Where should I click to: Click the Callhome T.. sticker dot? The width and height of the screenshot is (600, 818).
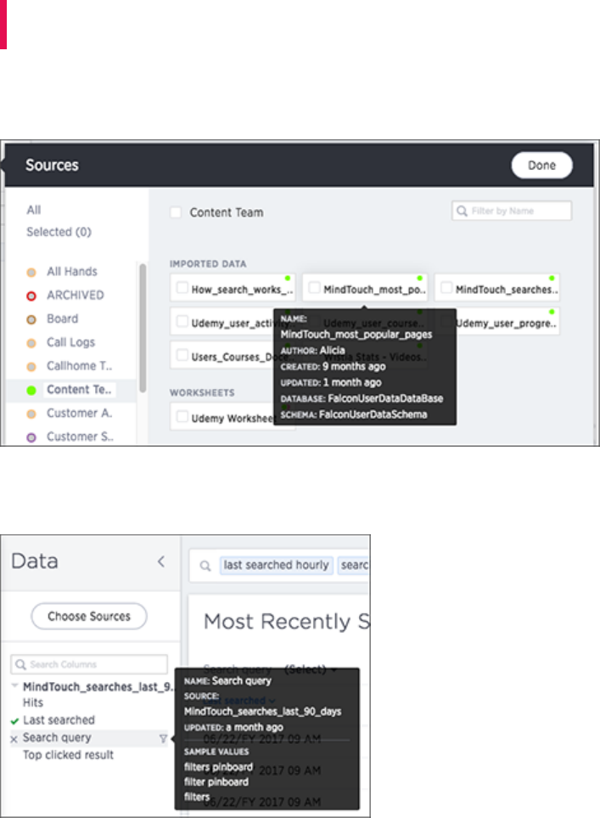click(x=31, y=367)
